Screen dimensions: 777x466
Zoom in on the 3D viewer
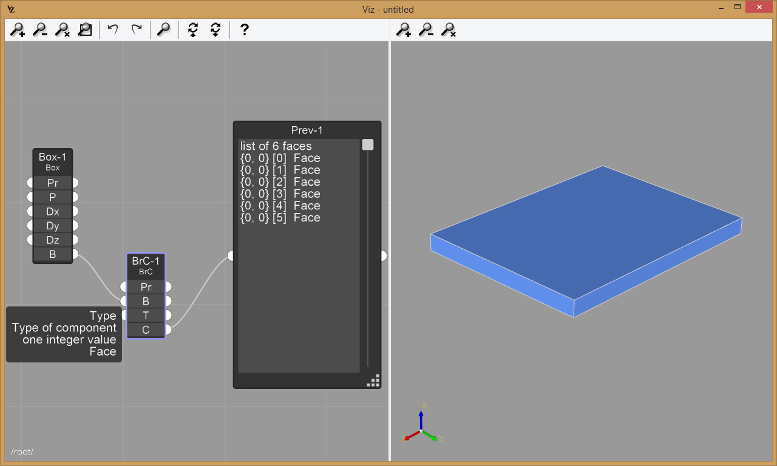click(x=404, y=30)
